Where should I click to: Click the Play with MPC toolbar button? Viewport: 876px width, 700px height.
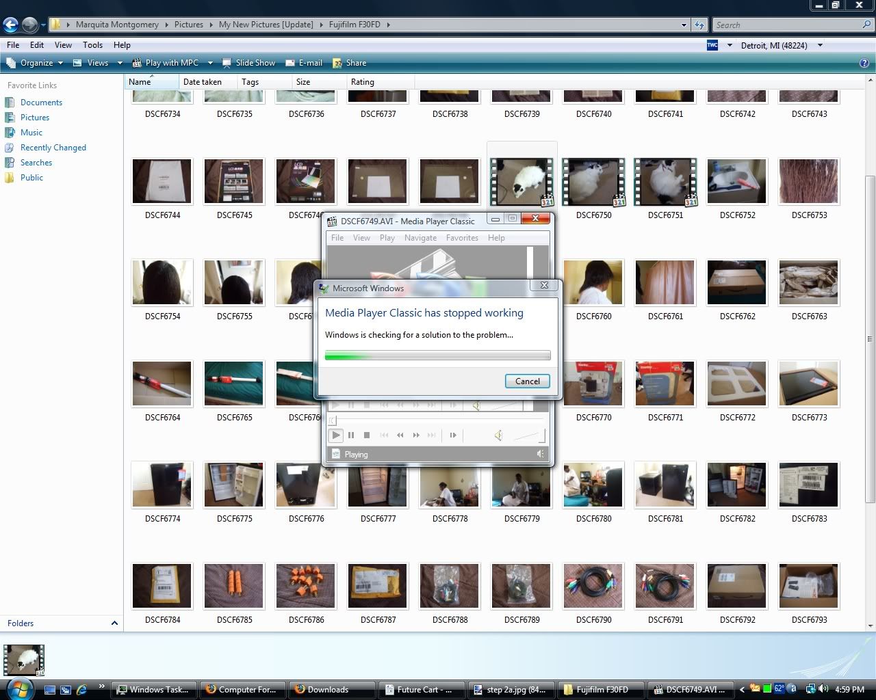[x=166, y=63]
